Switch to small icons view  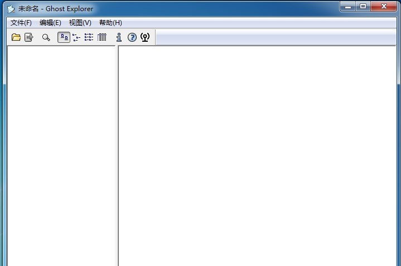click(x=76, y=37)
